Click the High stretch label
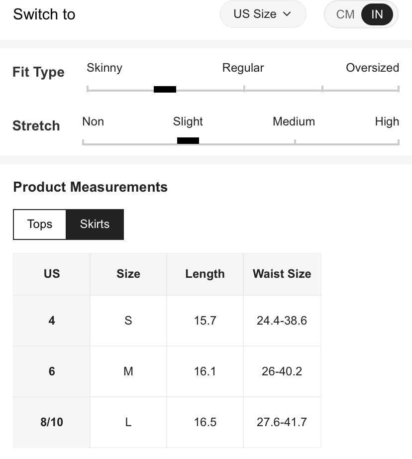The height and width of the screenshot is (459, 412). click(387, 121)
